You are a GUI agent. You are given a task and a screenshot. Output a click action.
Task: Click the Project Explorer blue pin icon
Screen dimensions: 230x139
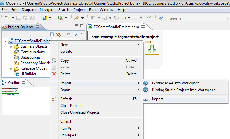coord(75,34)
